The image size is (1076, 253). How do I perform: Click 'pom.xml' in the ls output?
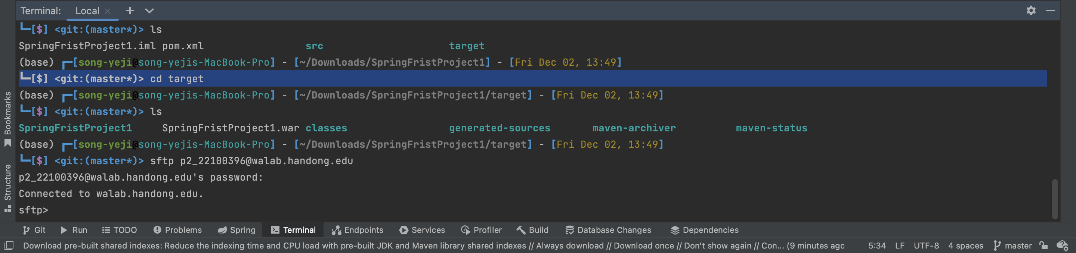[x=183, y=46]
